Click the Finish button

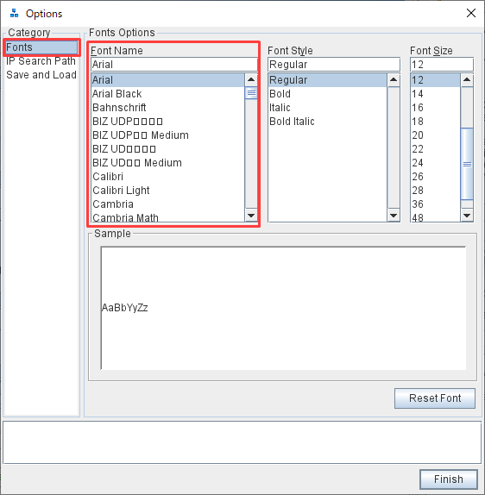pos(449,479)
